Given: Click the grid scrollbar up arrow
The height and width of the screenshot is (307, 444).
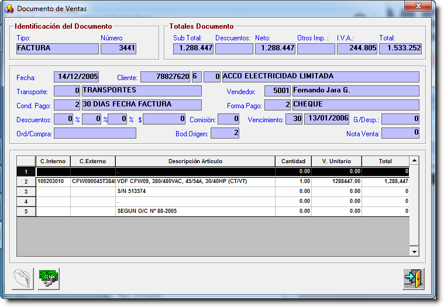Looking at the screenshot, I should point(414,161).
